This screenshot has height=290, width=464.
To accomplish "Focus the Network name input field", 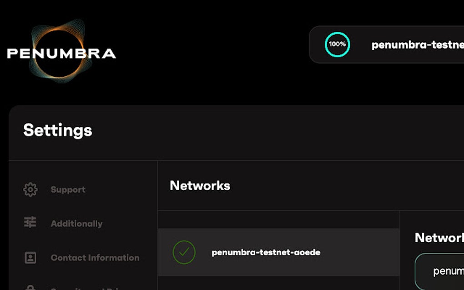I will [x=444, y=271].
